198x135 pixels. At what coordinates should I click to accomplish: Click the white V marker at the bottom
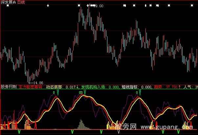click(x=119, y=132)
